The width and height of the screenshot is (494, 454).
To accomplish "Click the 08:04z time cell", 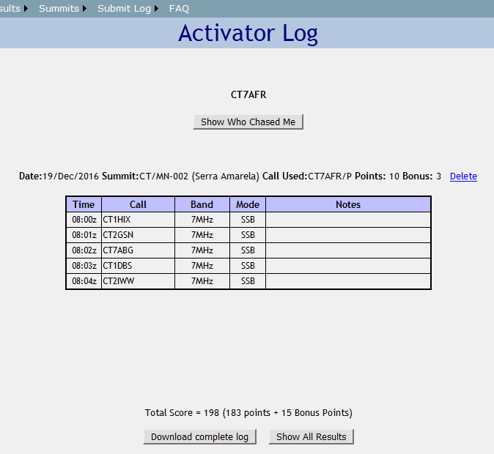I will 84,281.
